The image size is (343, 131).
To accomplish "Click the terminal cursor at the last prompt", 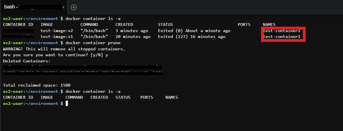I will pos(67,103).
